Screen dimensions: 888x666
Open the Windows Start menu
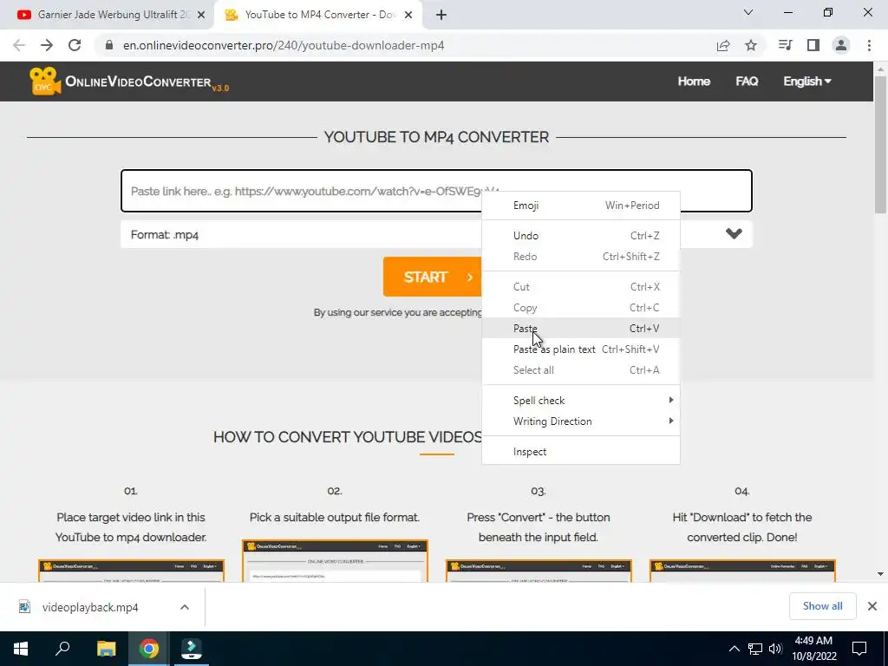tap(21, 649)
